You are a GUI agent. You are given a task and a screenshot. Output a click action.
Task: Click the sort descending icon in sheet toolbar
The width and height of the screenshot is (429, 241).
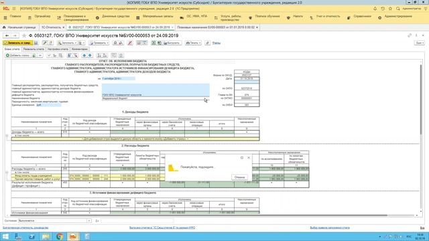(105, 56)
